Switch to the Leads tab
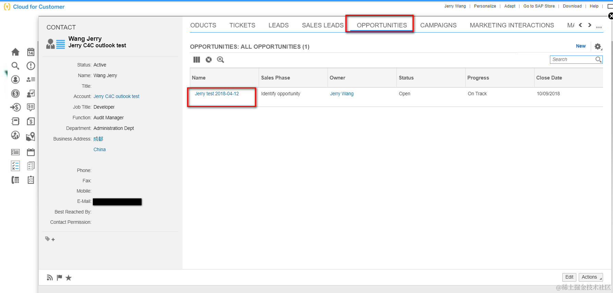Image resolution: width=613 pixels, height=293 pixels. click(279, 25)
